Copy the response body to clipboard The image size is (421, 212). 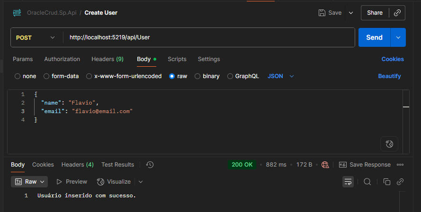[386, 182]
